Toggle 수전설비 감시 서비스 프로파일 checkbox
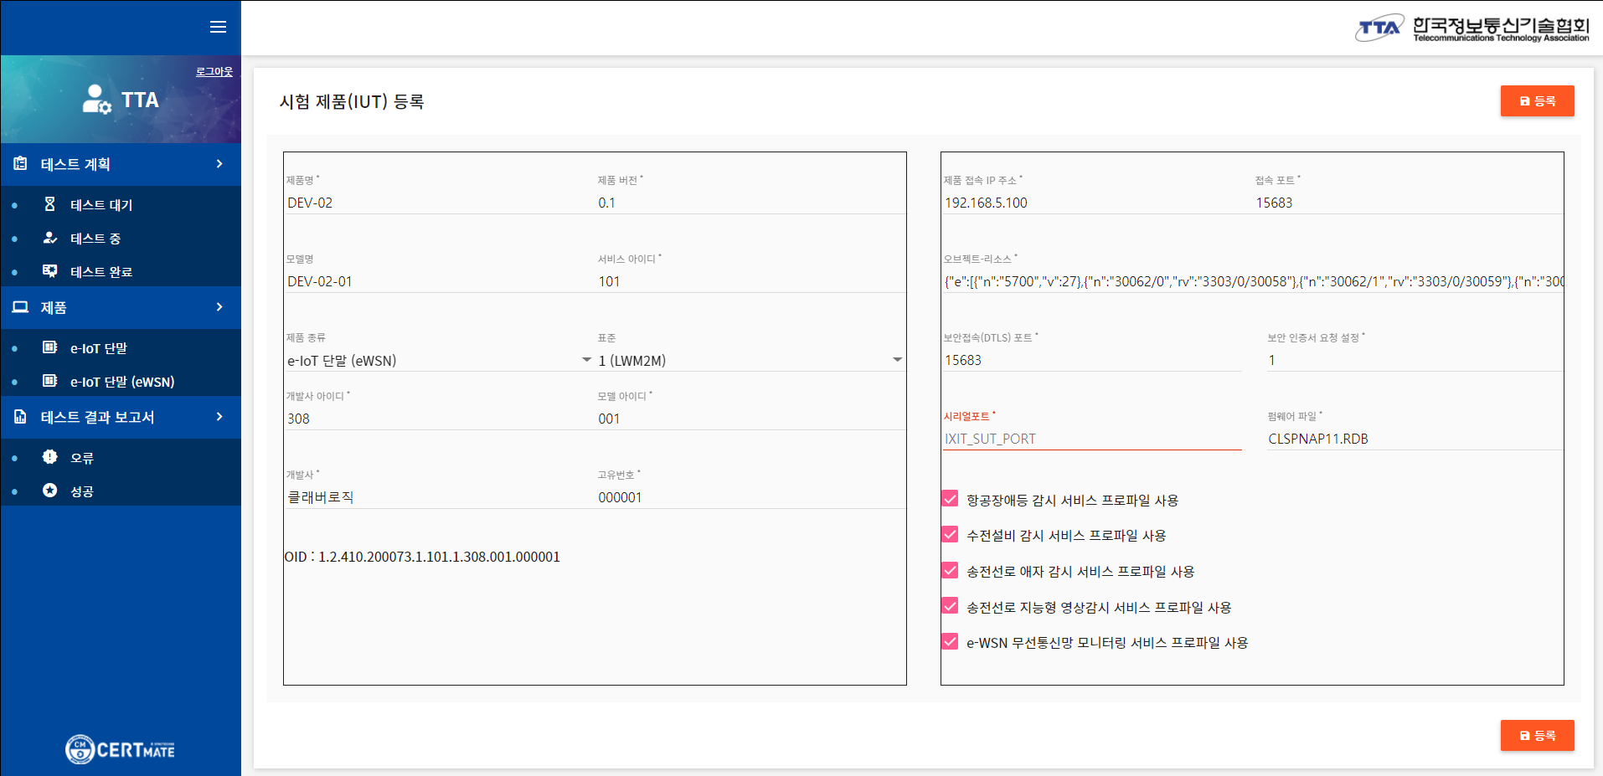Image resolution: width=1603 pixels, height=776 pixels. [x=950, y=534]
